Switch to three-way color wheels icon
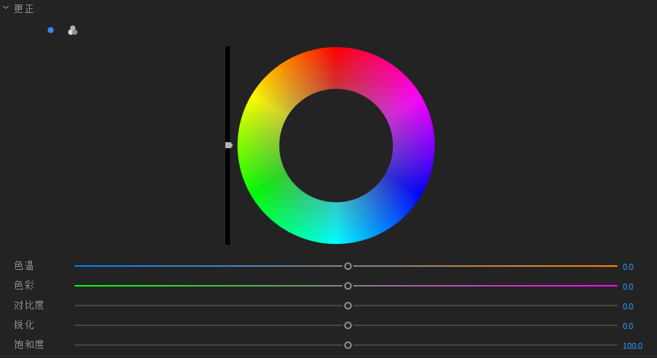 (72, 30)
